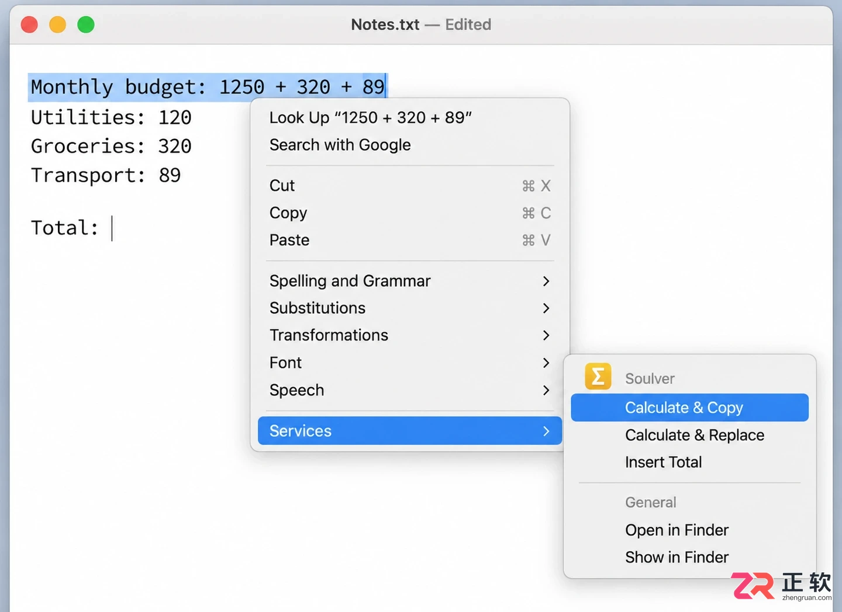Choose Copy from the context menu

coord(410,213)
